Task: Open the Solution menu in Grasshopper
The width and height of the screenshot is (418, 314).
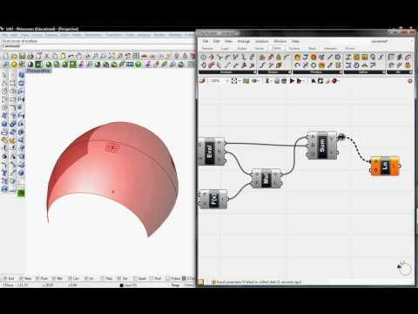Action: click(261, 41)
